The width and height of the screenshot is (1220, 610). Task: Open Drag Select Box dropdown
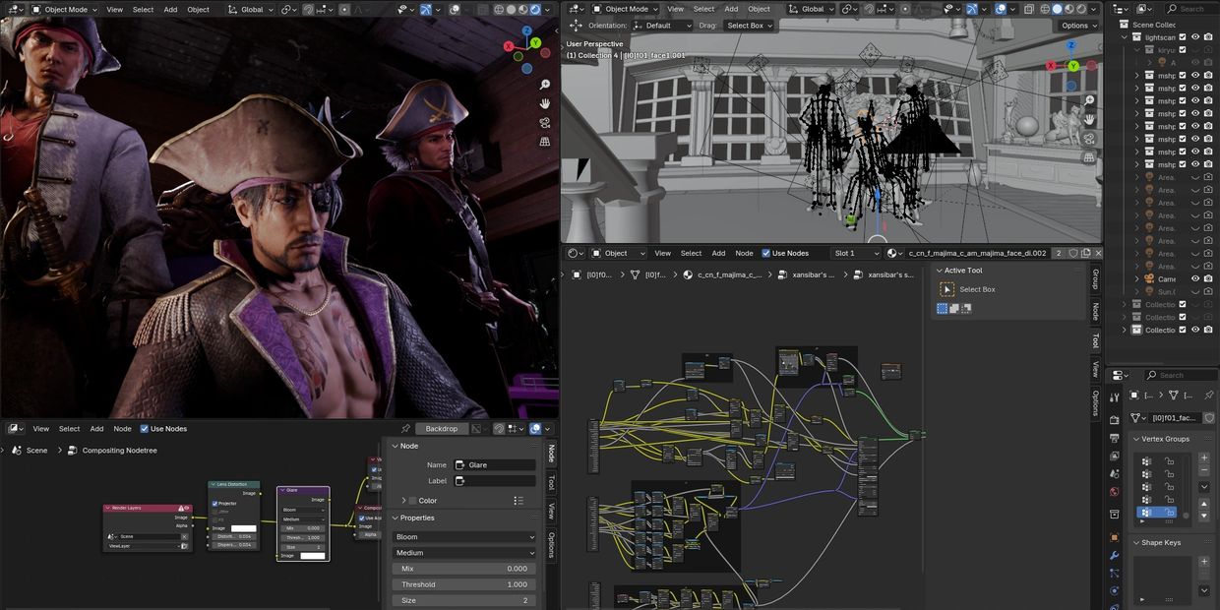[750, 26]
